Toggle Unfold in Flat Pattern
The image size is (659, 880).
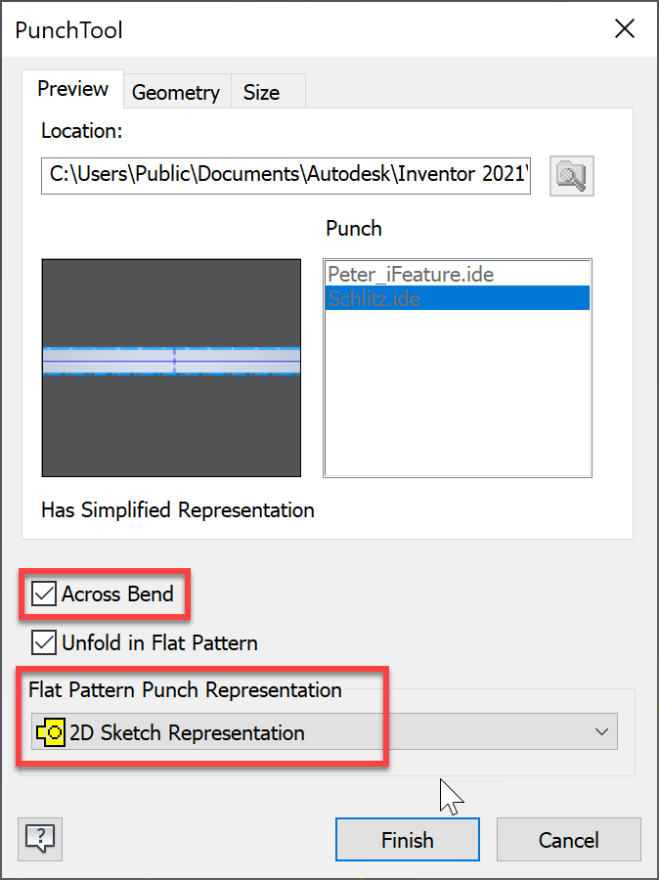[x=42, y=642]
